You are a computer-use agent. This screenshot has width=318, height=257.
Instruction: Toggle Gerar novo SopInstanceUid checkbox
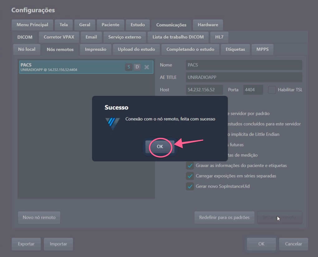(x=190, y=186)
